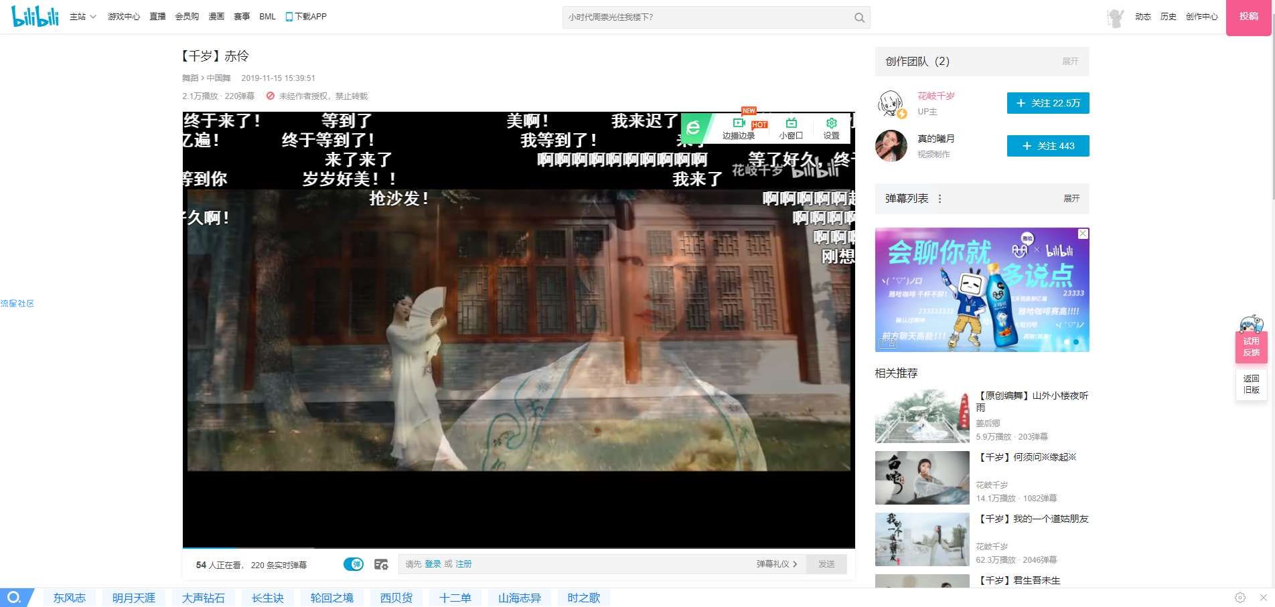Follow 花岐千岁 with 关注 22.5万
The image size is (1275, 607).
[1048, 103]
